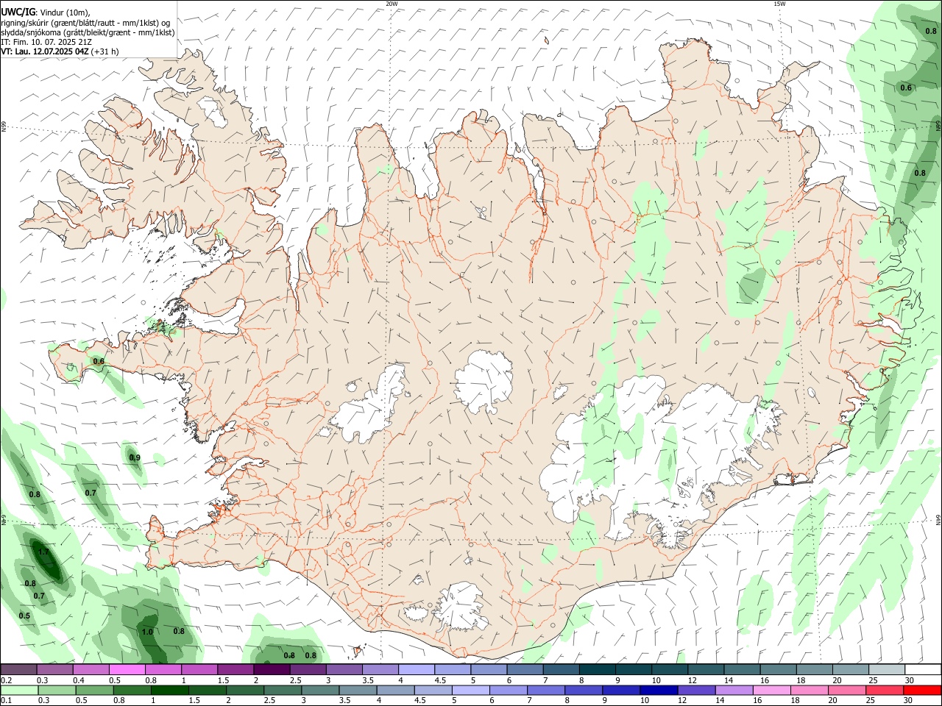This screenshot has width=942, height=706.
Task: Select the 'IT: Fim. 10. 07. 2025 21Z' line
Action: 46,42
